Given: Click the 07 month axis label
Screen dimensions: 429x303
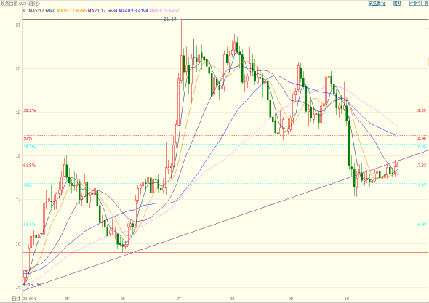Looking at the screenshot, I should pos(179,299).
